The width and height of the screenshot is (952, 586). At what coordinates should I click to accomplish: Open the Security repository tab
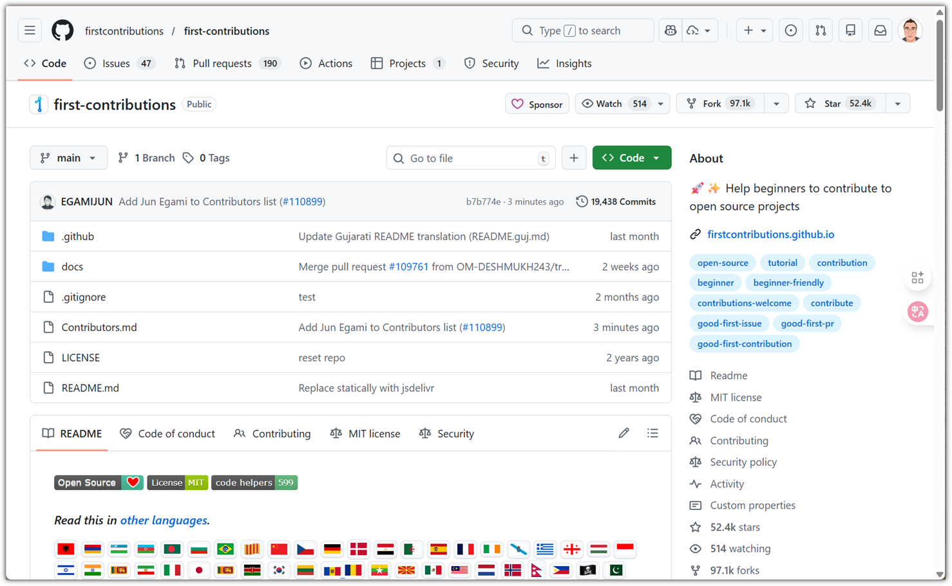(491, 63)
